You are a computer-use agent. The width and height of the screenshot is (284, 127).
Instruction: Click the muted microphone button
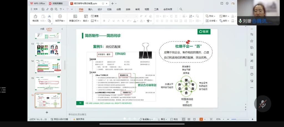262,104
